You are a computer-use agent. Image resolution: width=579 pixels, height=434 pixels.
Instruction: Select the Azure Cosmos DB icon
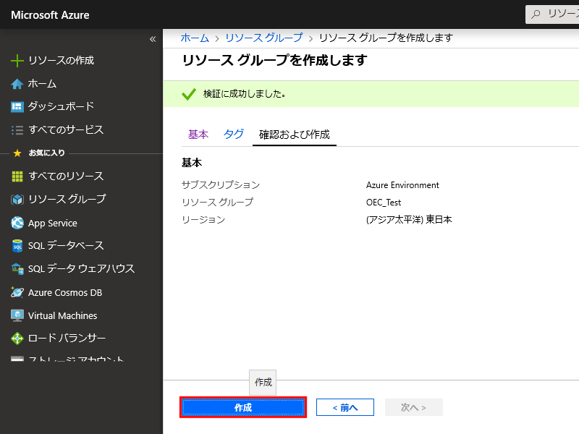click(x=17, y=292)
